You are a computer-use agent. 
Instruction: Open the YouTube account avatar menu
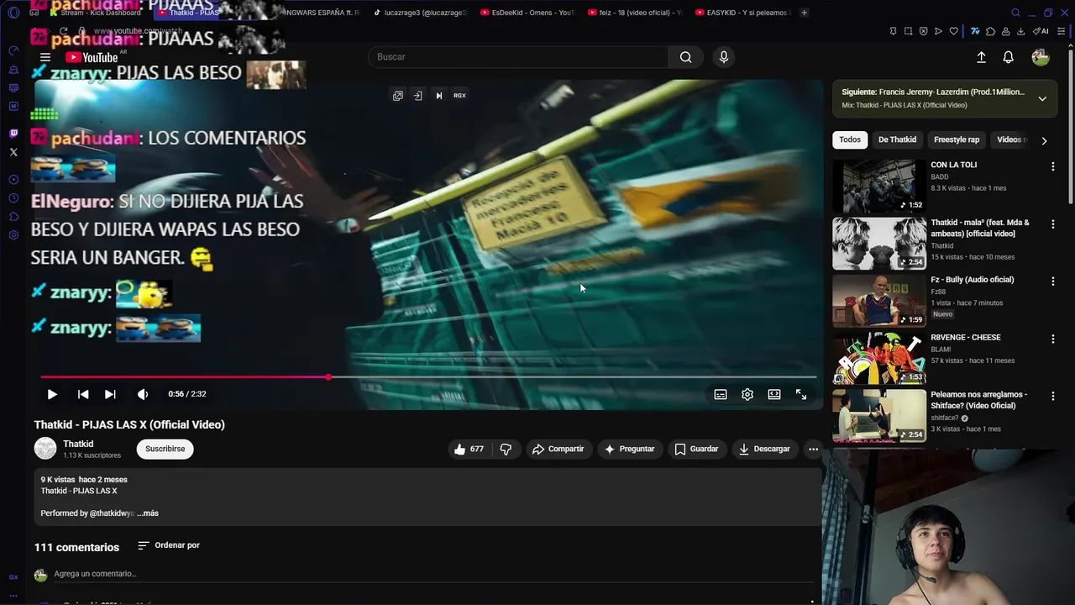tap(1041, 57)
